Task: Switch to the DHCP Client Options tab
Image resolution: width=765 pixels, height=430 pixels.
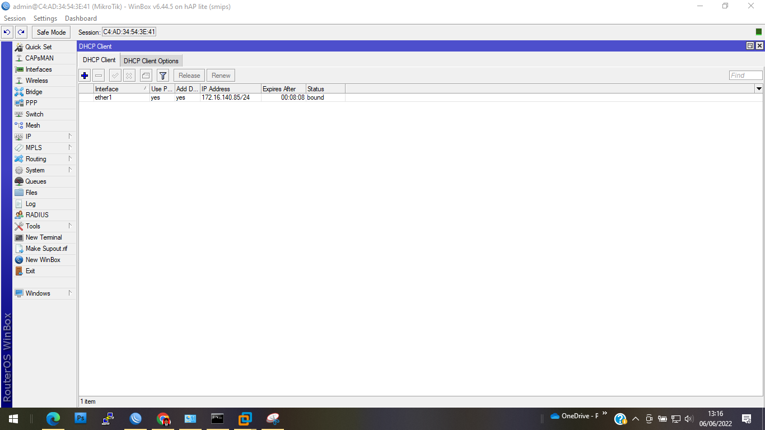Action: click(x=151, y=61)
